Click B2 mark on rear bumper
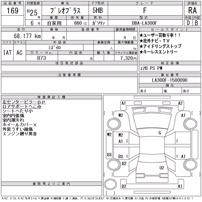 (124, 186)
